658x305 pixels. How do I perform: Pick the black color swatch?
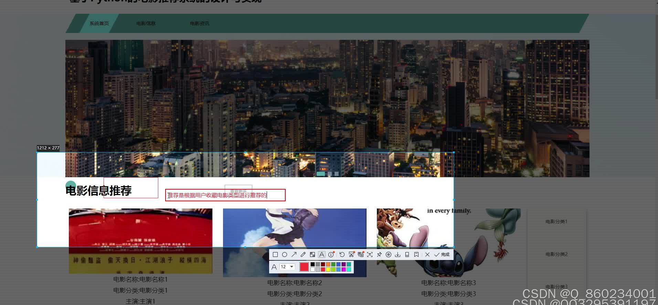(x=312, y=264)
